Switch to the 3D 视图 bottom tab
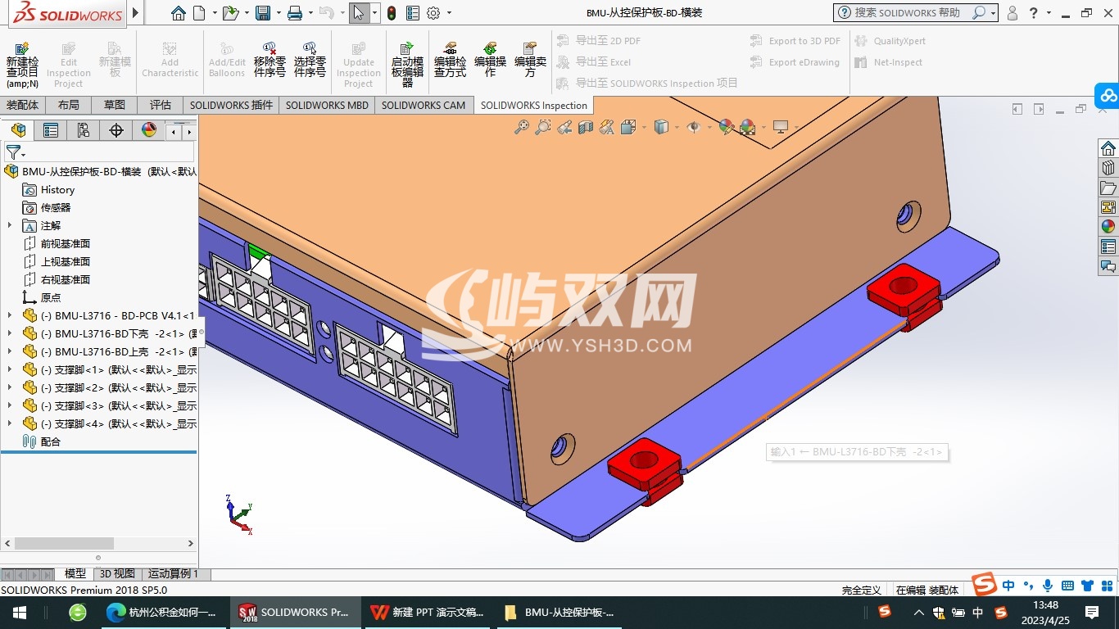This screenshot has width=1119, height=629. pos(117,574)
